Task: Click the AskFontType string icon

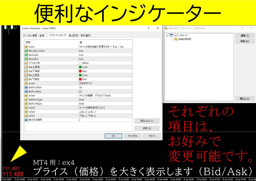Action: [26, 99]
